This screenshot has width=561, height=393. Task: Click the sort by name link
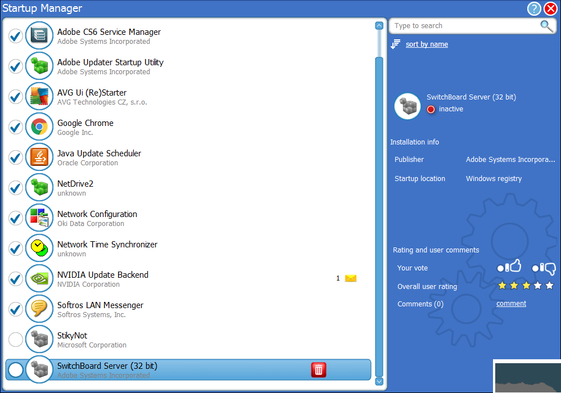[x=427, y=44]
